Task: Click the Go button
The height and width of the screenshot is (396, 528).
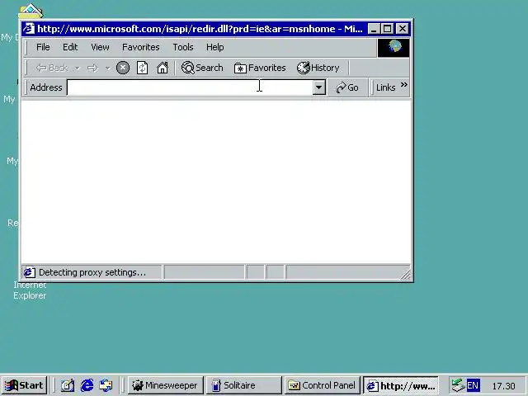Action: click(x=347, y=88)
